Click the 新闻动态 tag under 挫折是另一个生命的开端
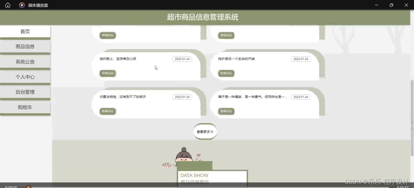414x188 pixels. (226, 73)
